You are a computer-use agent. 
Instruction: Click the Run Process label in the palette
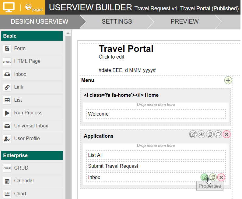click(28, 113)
